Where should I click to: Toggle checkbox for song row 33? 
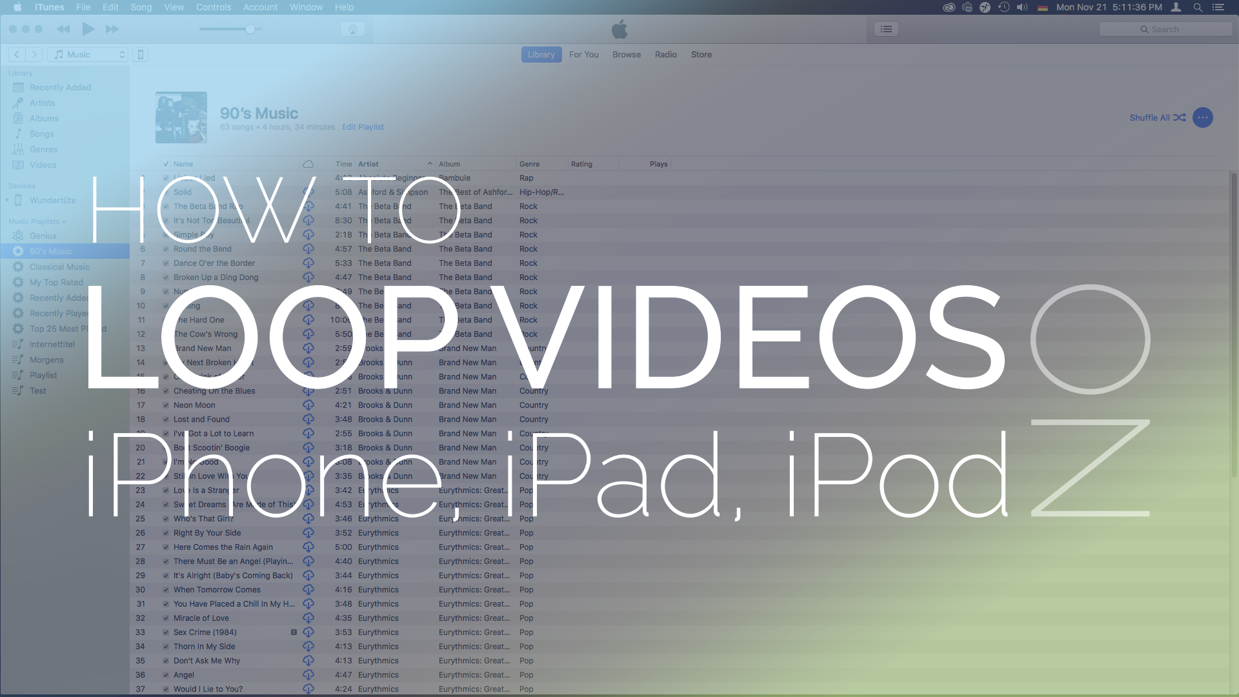tap(166, 631)
